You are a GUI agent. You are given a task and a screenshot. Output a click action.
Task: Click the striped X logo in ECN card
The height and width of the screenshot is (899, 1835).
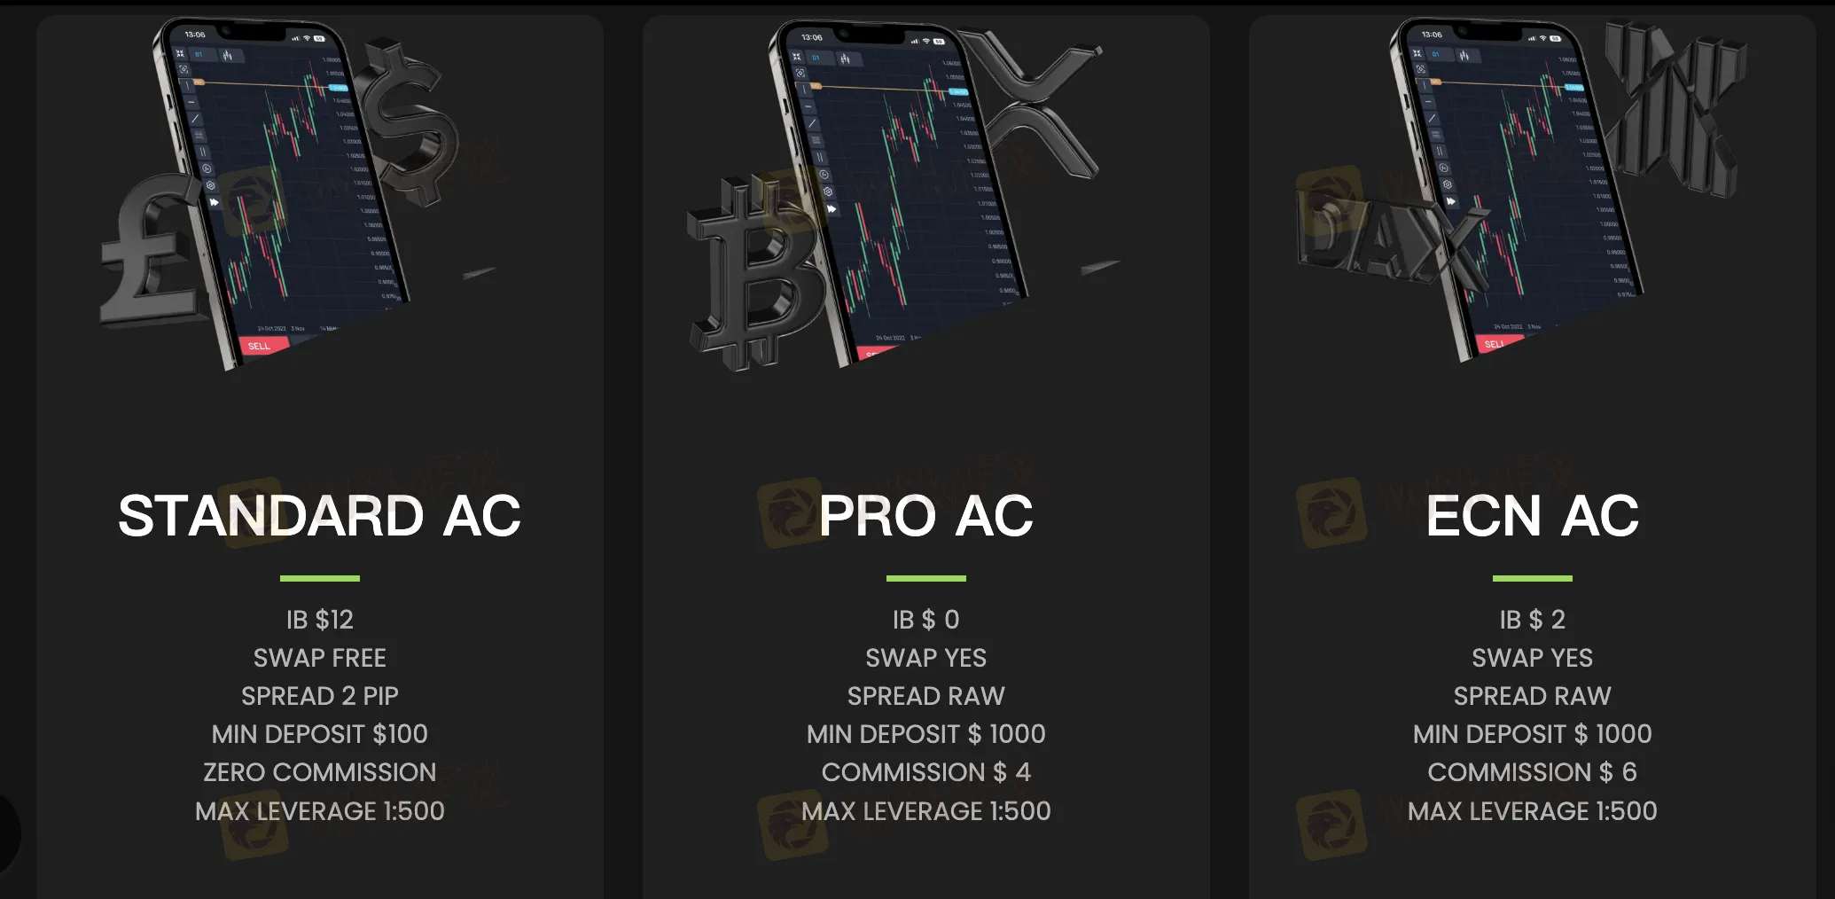point(1671,108)
